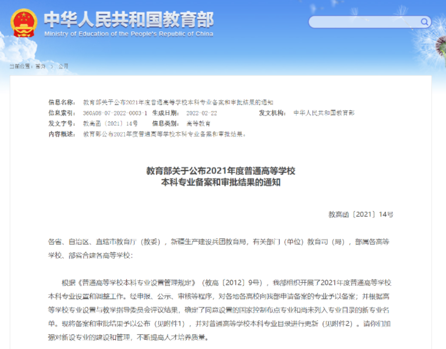The image size is (446, 349).
Task: Click the article heading line 教育部关于公布2021年度普通高等学校
Action: [x=221, y=171]
